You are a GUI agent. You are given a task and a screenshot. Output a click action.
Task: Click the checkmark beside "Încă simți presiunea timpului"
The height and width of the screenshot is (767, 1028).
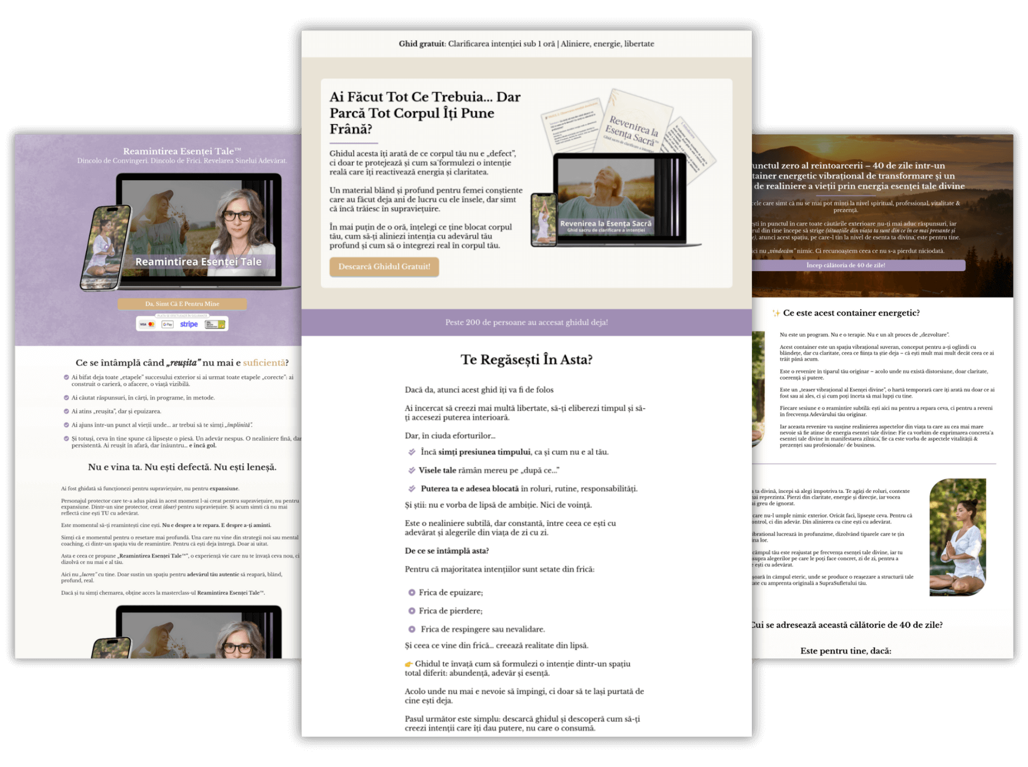412,452
